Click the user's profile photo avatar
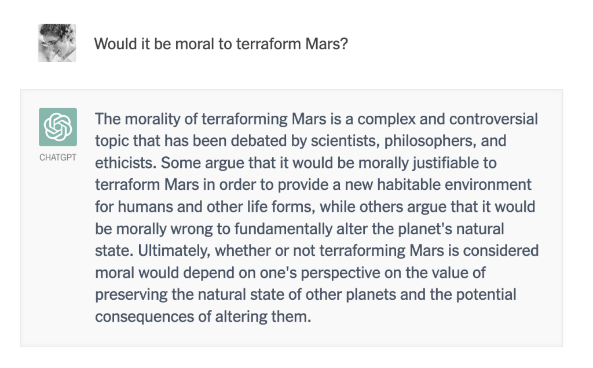 point(57,43)
